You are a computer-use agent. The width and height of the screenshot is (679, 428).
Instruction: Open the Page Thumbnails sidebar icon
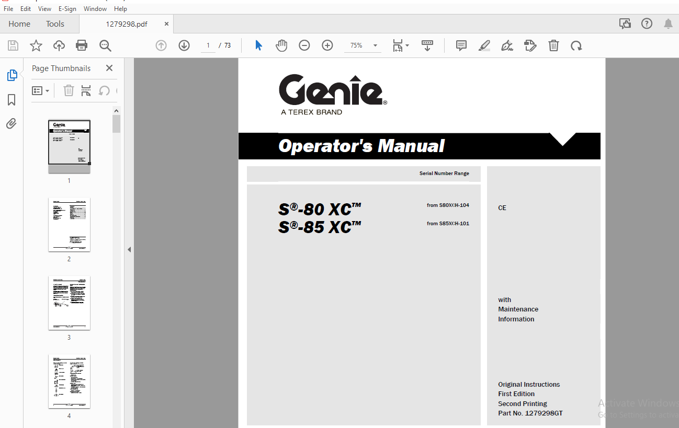coord(12,75)
